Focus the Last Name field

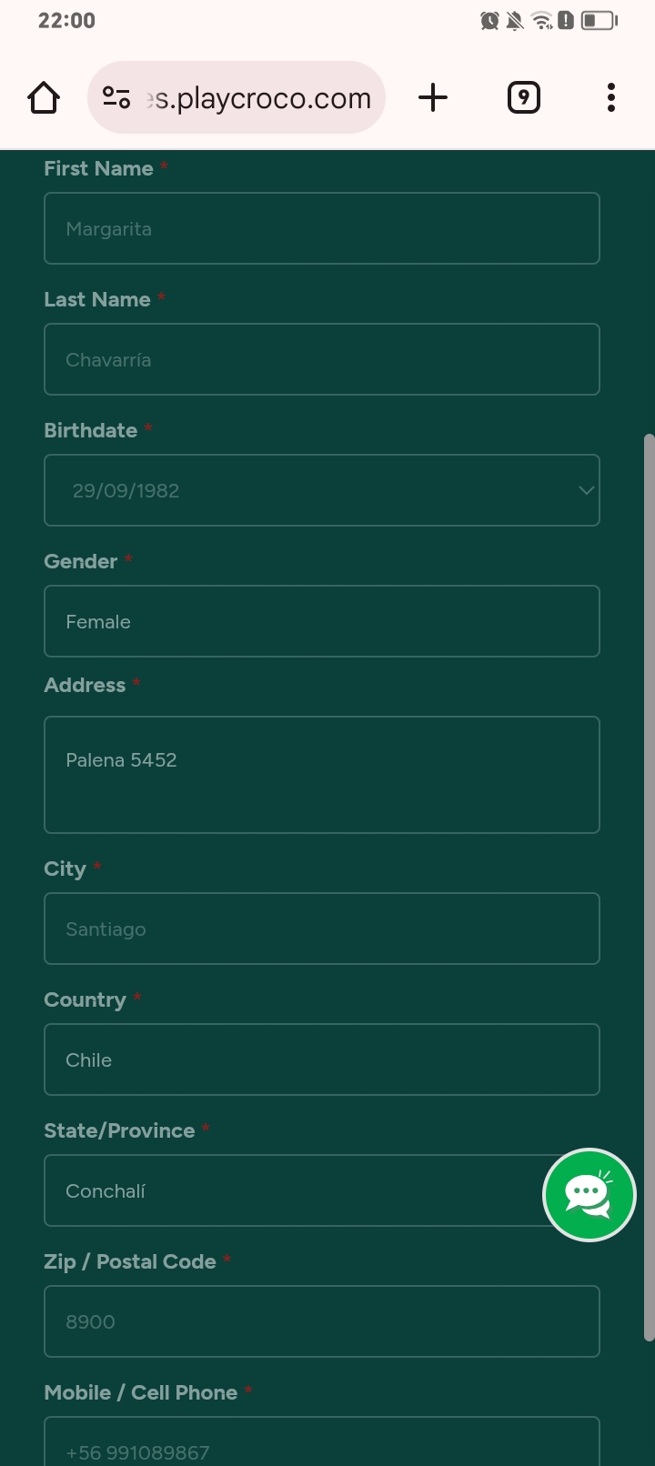(x=322, y=359)
